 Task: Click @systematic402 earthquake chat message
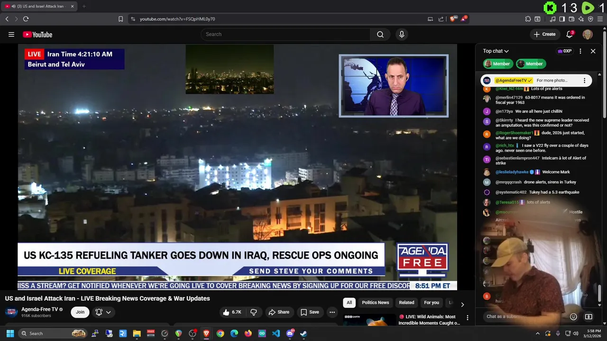pyautogui.click(x=537, y=192)
